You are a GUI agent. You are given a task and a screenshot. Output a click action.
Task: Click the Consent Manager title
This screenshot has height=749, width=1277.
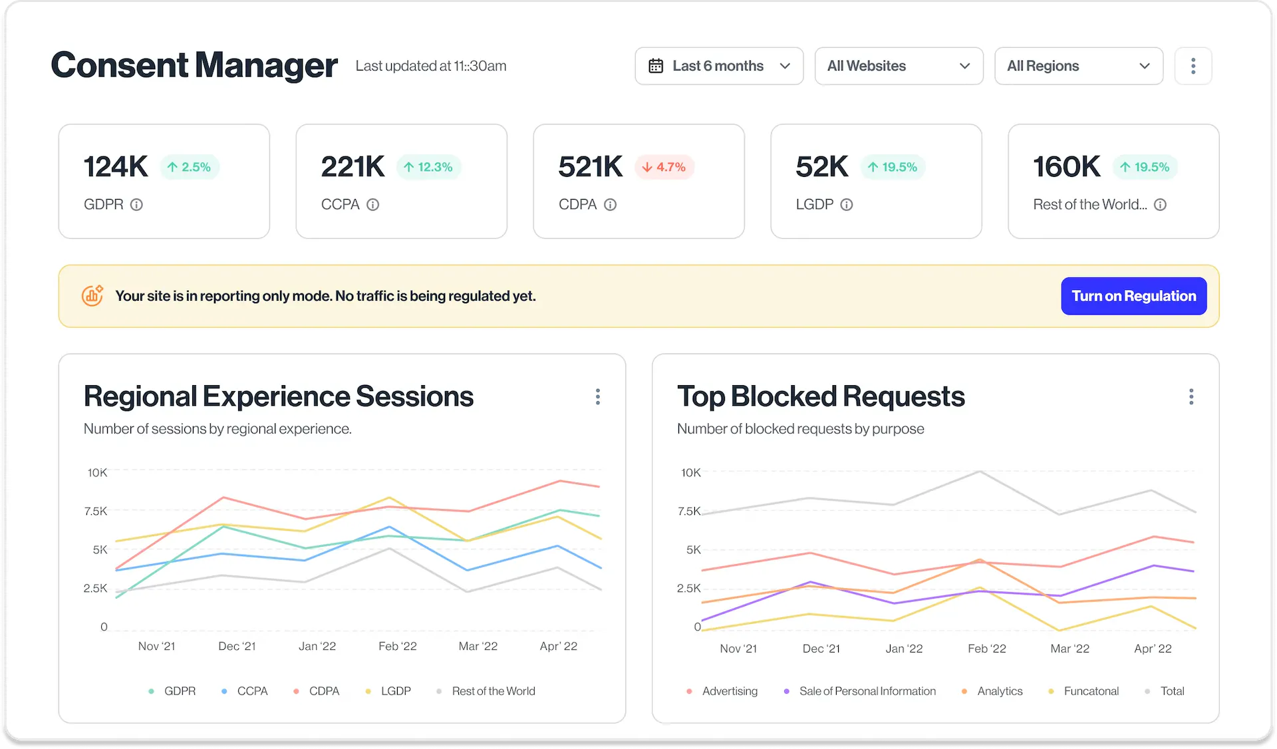(194, 65)
